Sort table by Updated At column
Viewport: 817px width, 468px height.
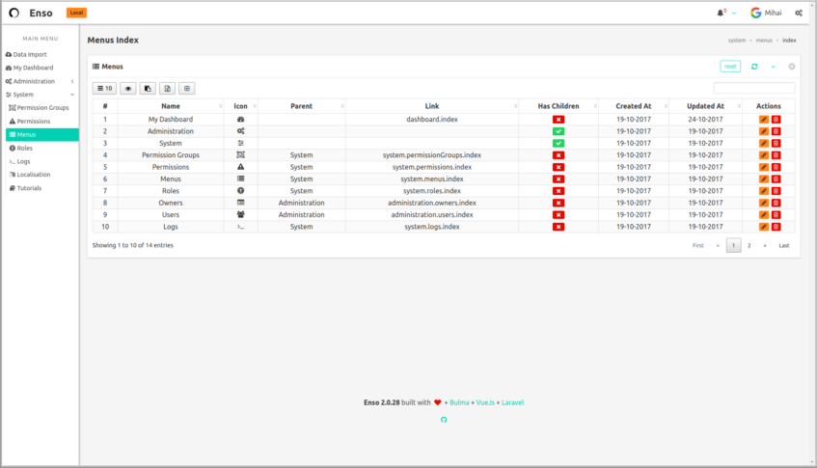(x=705, y=106)
